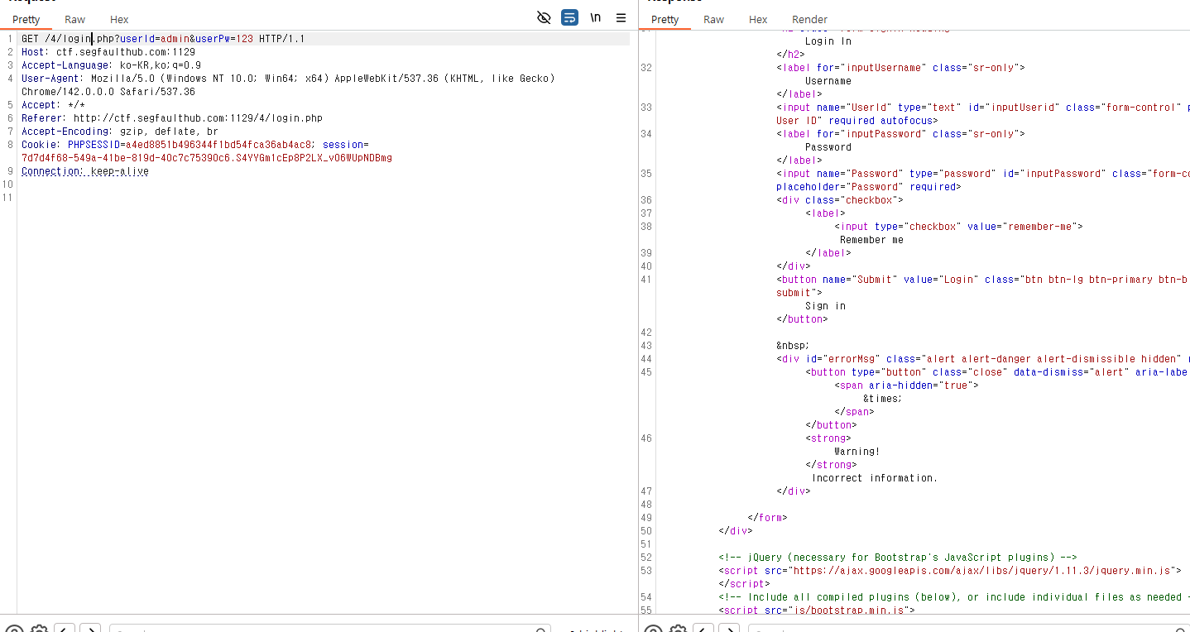Select the Request Pretty tab
Screen dimensions: 1190x632
pos(26,19)
